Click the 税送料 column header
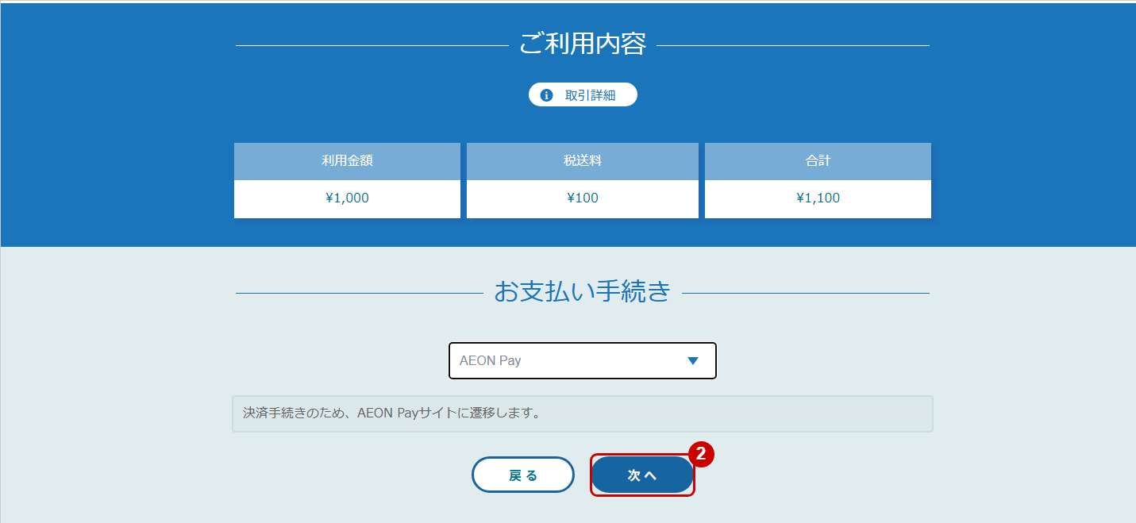This screenshot has width=1136, height=523. [x=582, y=161]
